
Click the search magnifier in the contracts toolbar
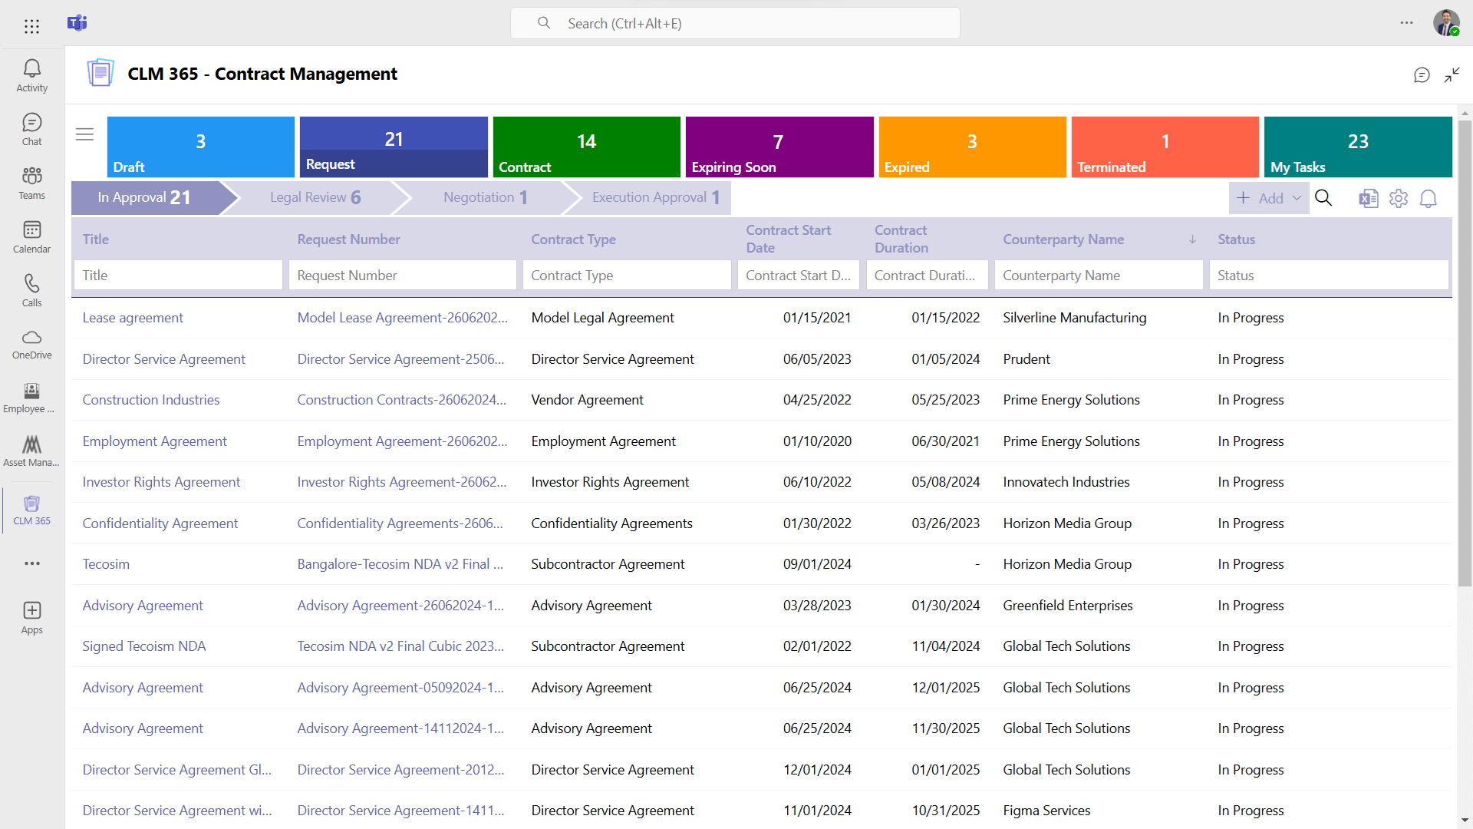[x=1323, y=198]
